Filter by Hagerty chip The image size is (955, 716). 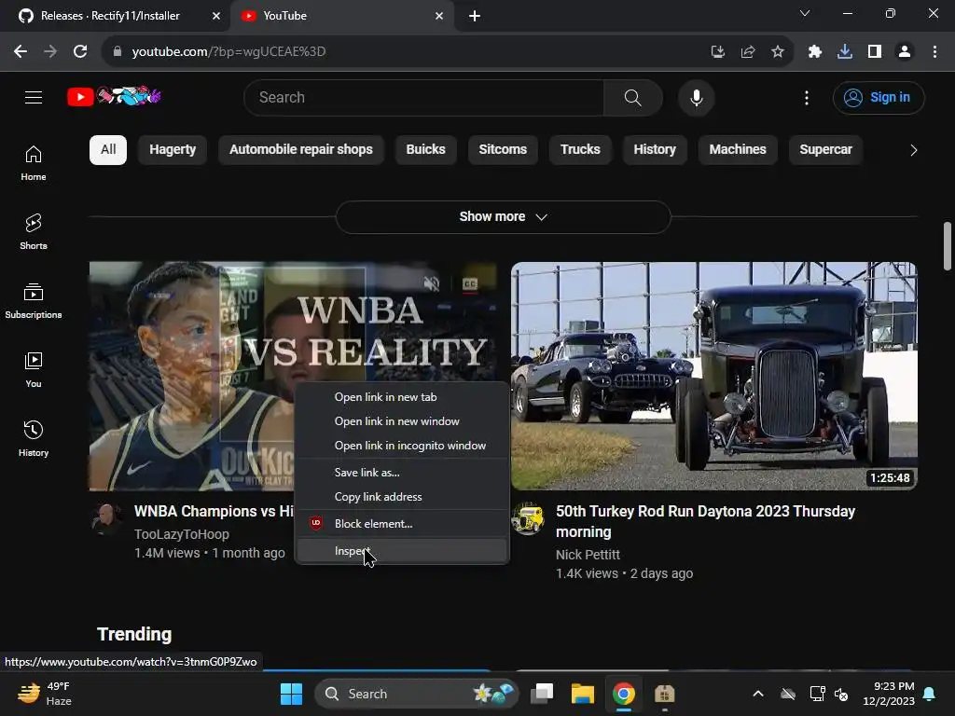point(173,150)
